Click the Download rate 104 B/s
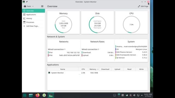The image size is (175, 98). [110, 53]
